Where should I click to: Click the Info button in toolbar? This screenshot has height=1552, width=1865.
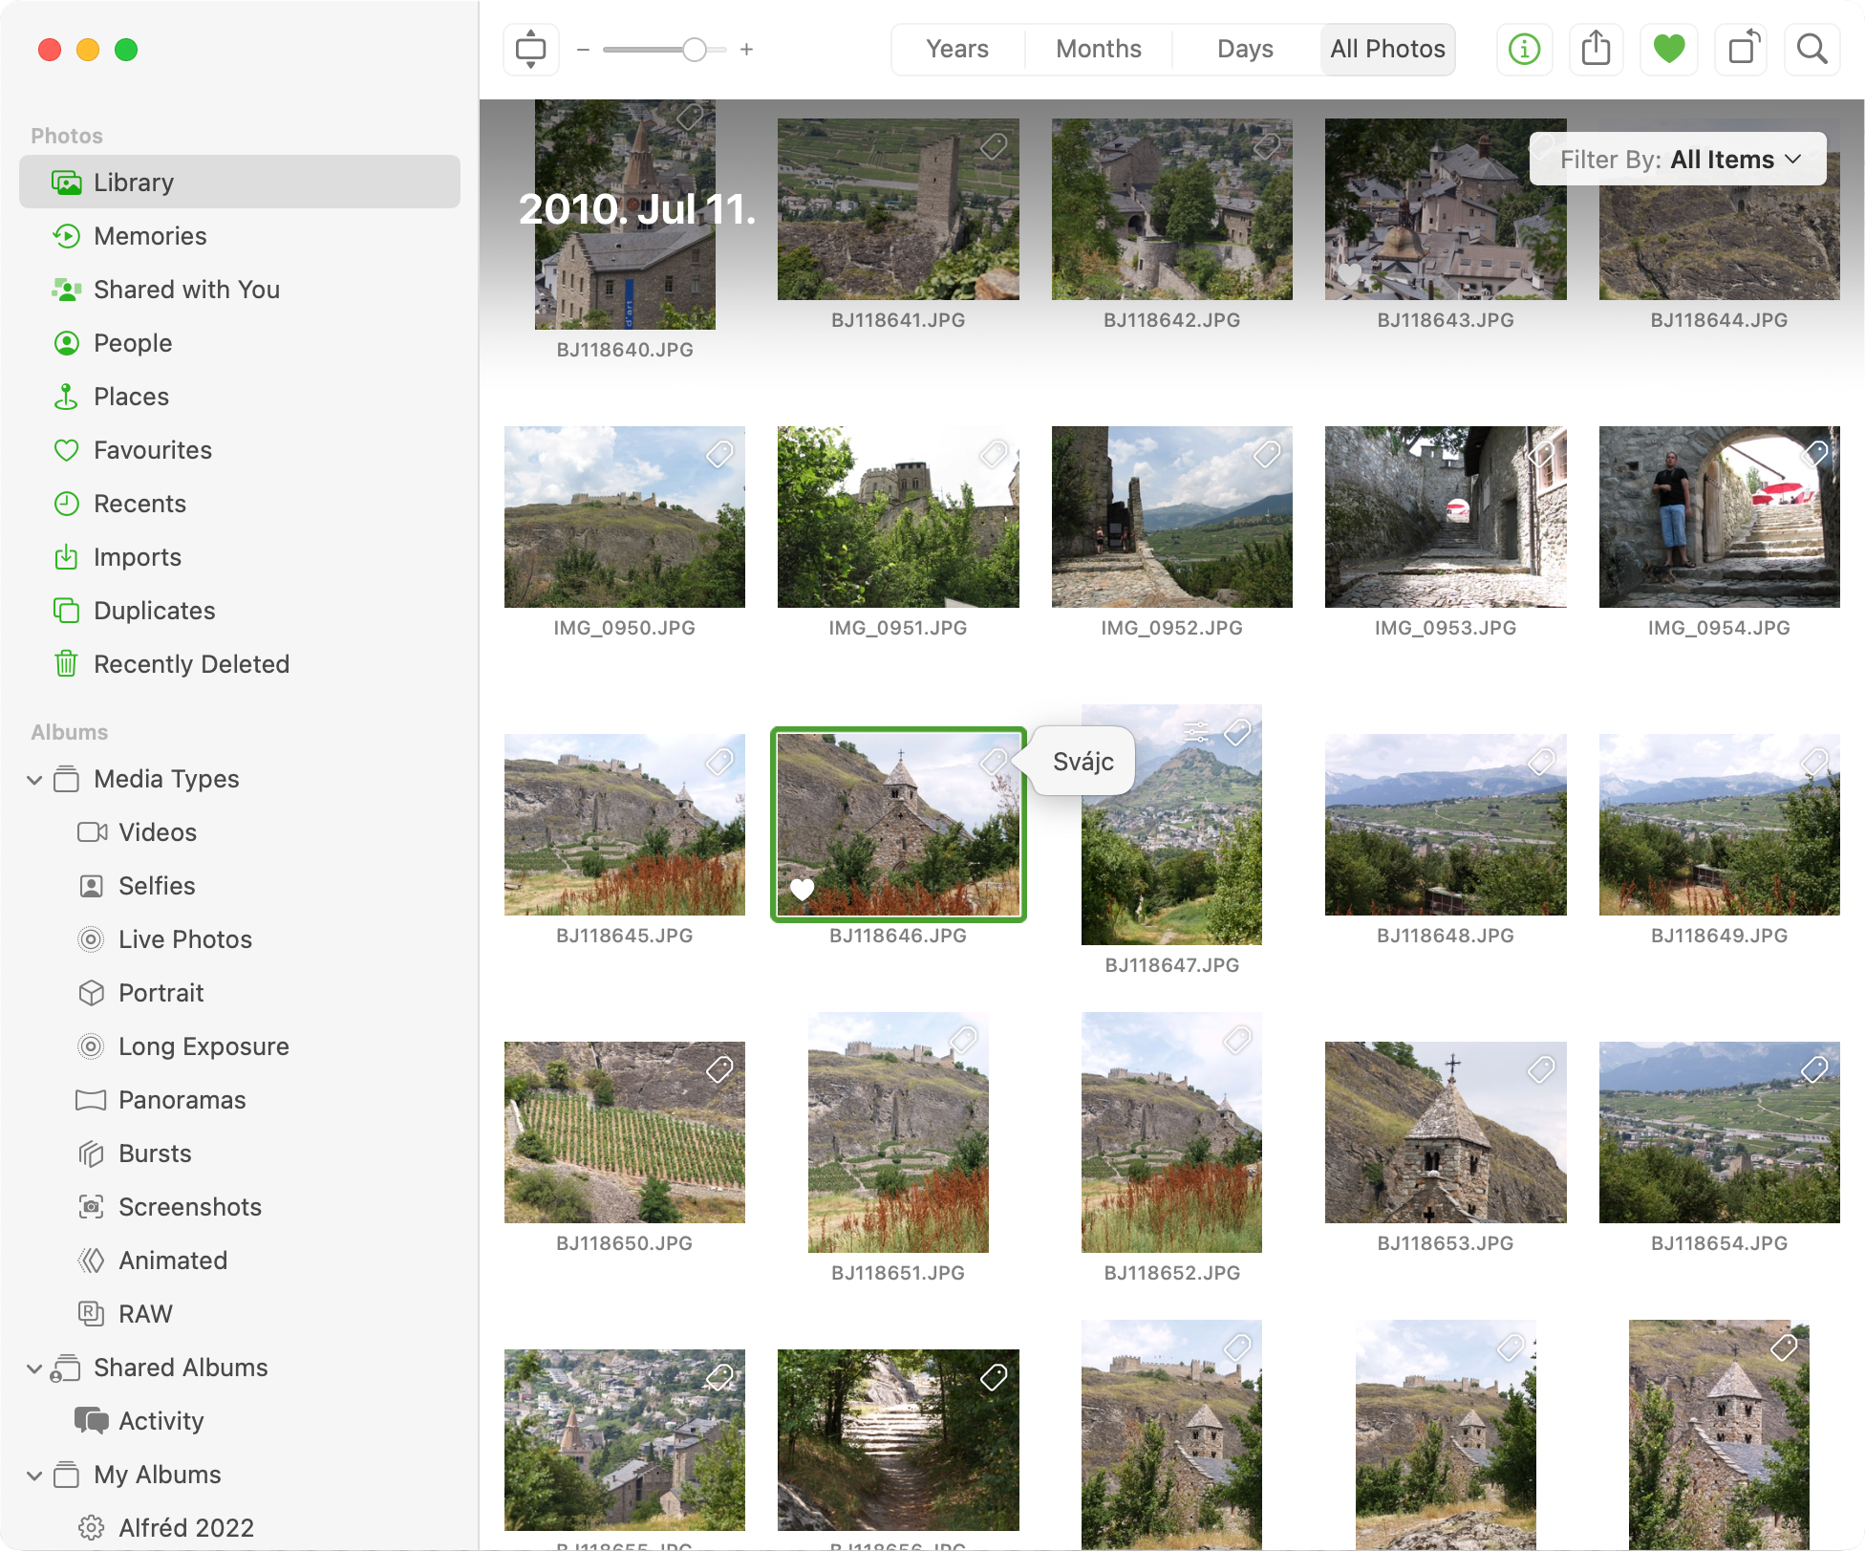1524,49
